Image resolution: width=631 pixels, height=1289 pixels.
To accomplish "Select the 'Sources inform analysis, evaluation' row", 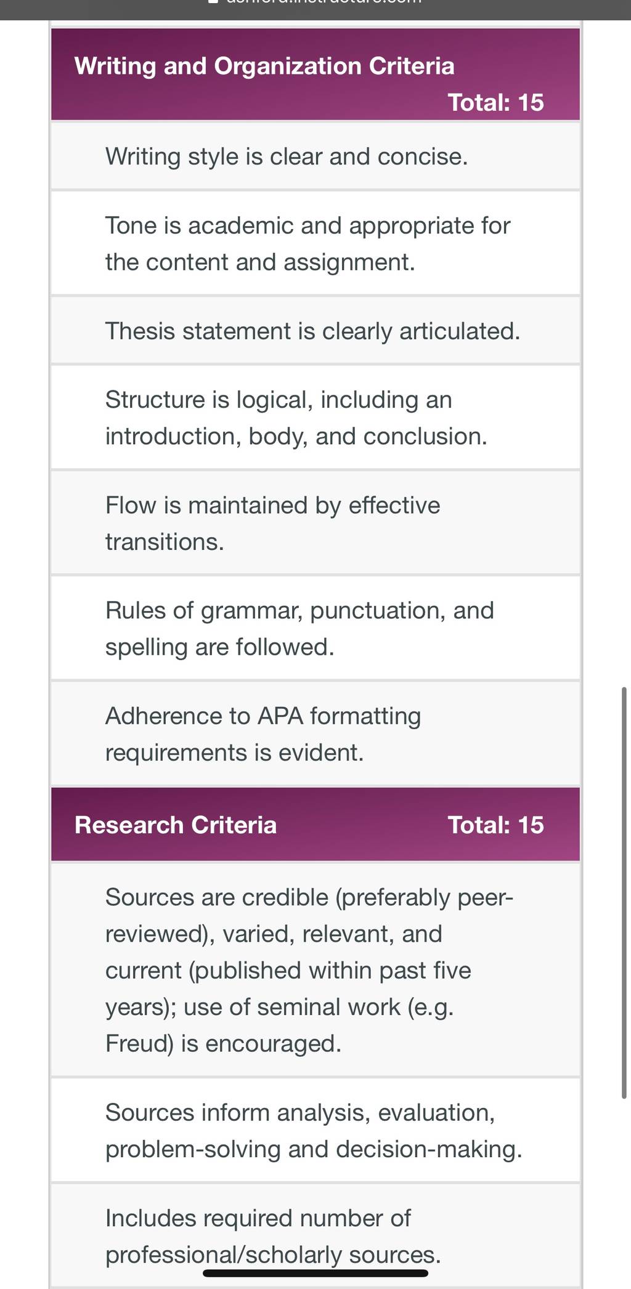I will click(315, 1130).
